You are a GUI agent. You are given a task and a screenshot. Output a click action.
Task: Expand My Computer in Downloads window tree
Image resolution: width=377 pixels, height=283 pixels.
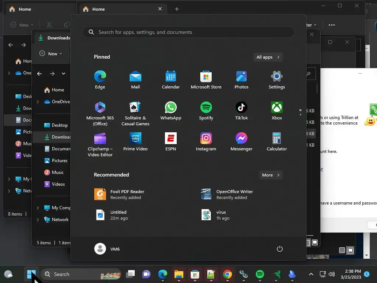point(38,208)
